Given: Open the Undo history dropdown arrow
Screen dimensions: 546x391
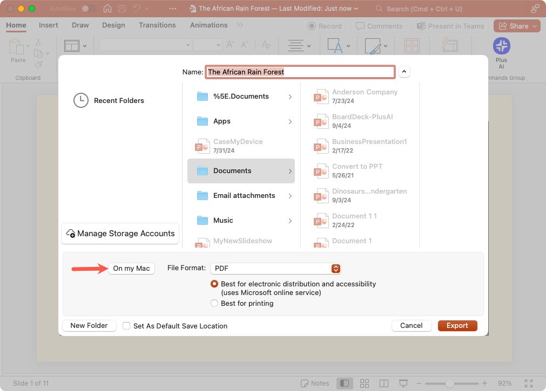Looking at the screenshot, I should (x=147, y=9).
